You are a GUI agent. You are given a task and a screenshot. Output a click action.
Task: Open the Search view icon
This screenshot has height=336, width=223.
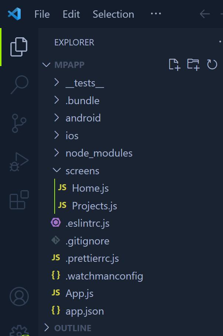pos(19,85)
